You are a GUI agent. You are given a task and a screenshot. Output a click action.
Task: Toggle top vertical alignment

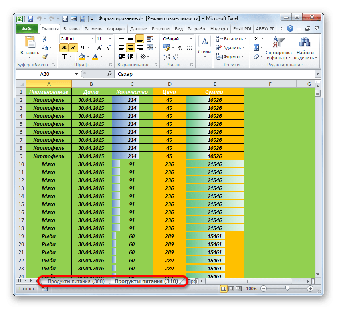[121, 39]
